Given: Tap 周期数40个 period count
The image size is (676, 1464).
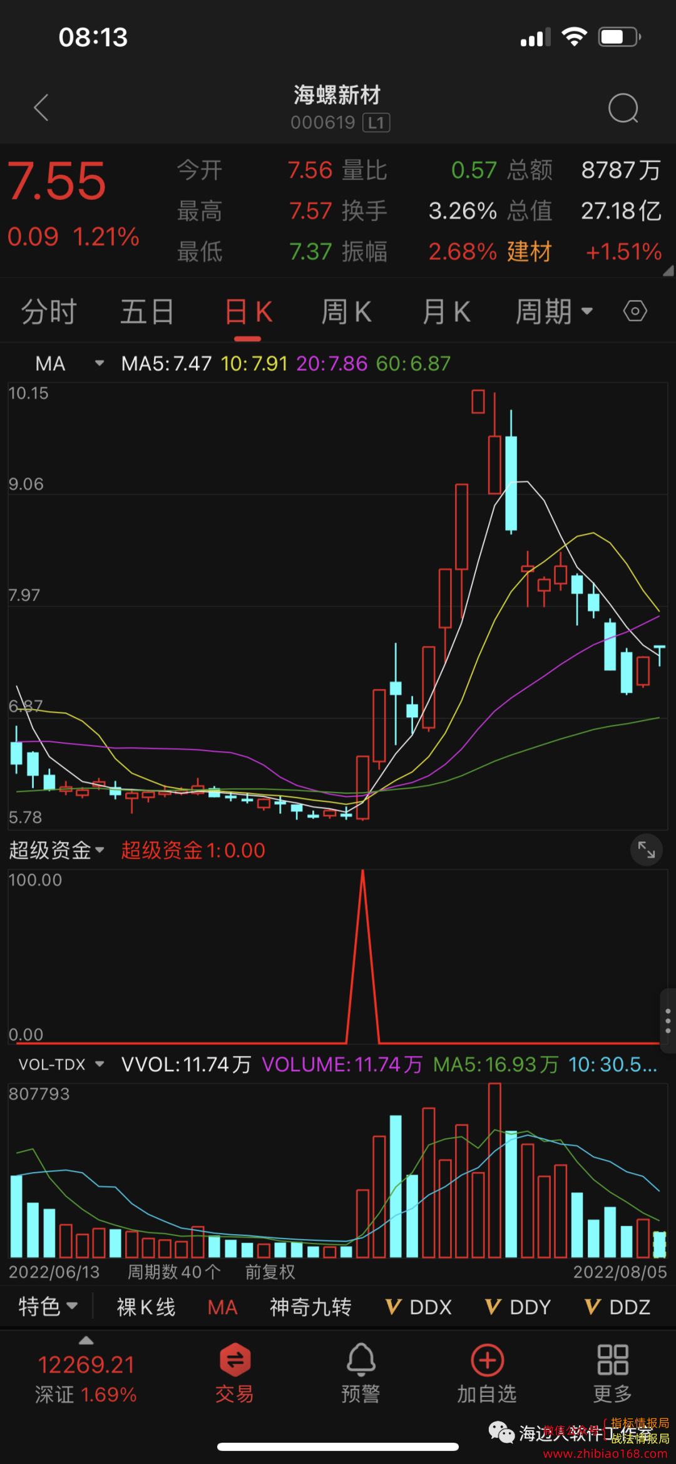Looking at the screenshot, I should 174,1272.
